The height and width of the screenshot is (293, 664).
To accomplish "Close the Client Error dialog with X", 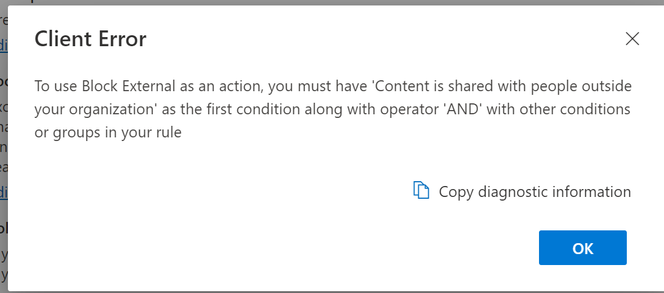I will pyautogui.click(x=632, y=40).
